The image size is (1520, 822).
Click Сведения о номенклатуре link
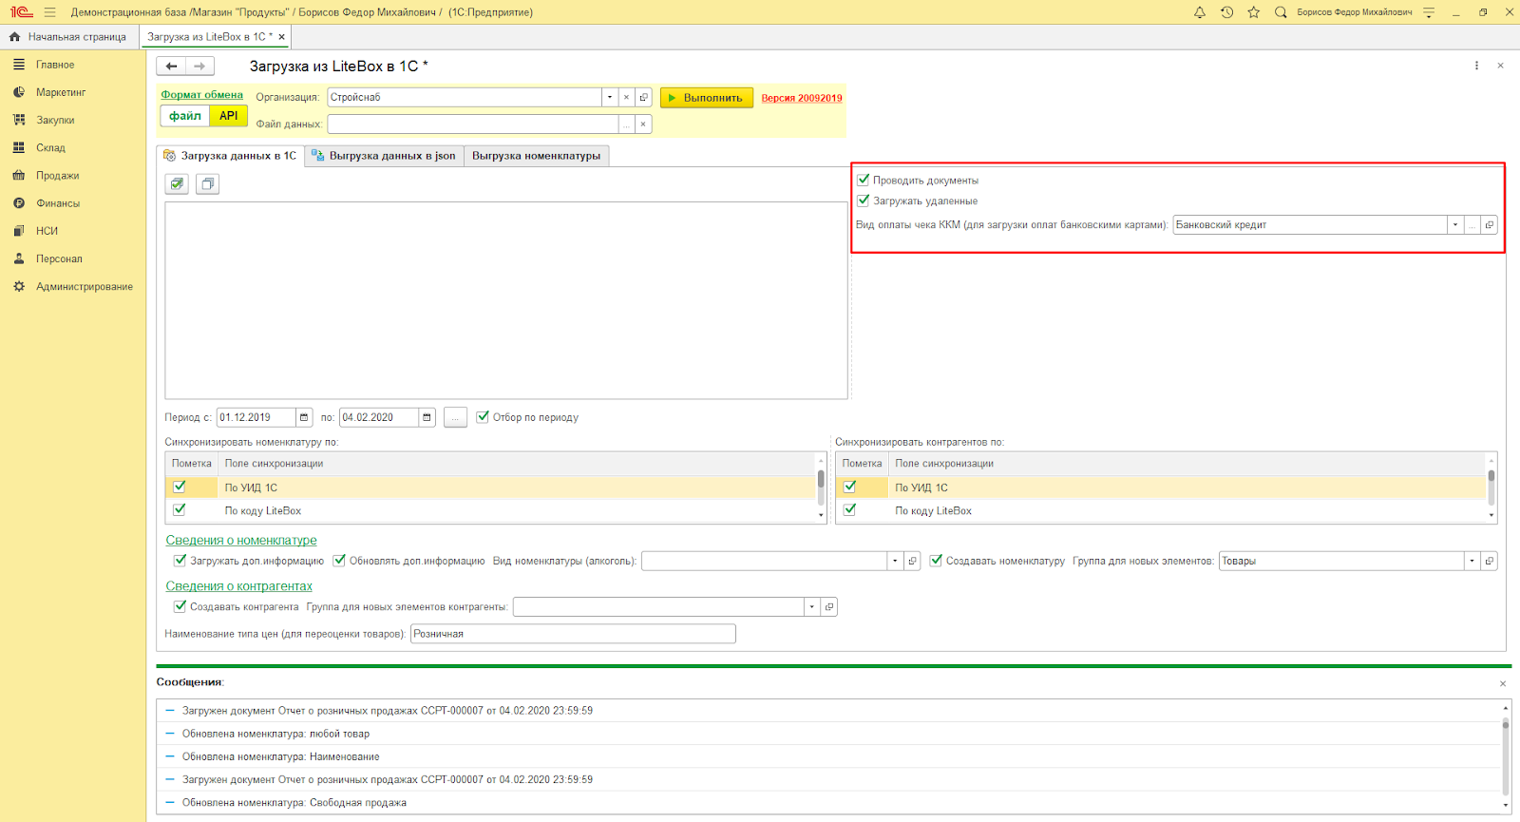point(241,540)
